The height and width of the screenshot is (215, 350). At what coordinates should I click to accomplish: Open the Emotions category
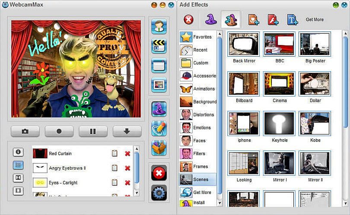198,128
